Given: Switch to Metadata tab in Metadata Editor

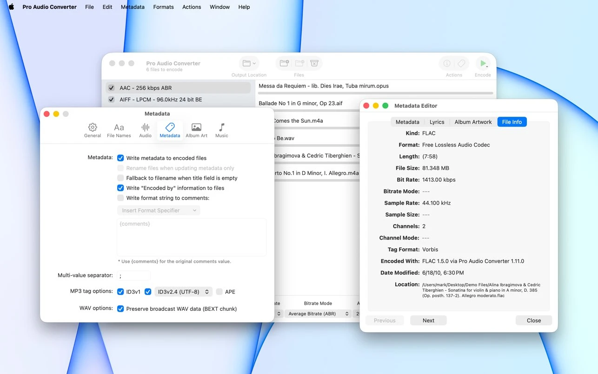Looking at the screenshot, I should (407, 122).
